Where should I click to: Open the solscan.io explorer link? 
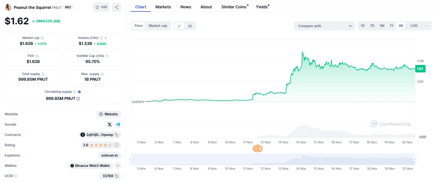tap(109, 155)
